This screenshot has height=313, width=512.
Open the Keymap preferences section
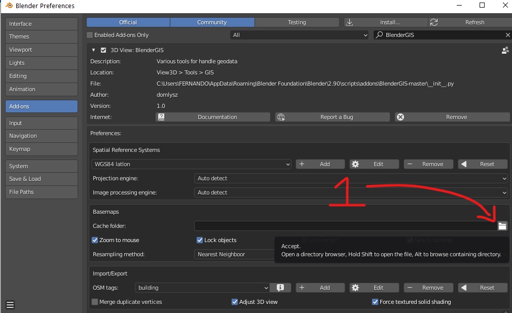[x=41, y=149]
